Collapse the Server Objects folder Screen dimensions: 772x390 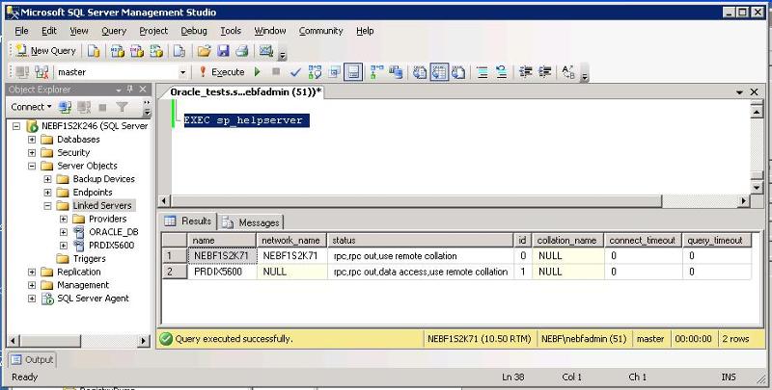click(x=32, y=166)
